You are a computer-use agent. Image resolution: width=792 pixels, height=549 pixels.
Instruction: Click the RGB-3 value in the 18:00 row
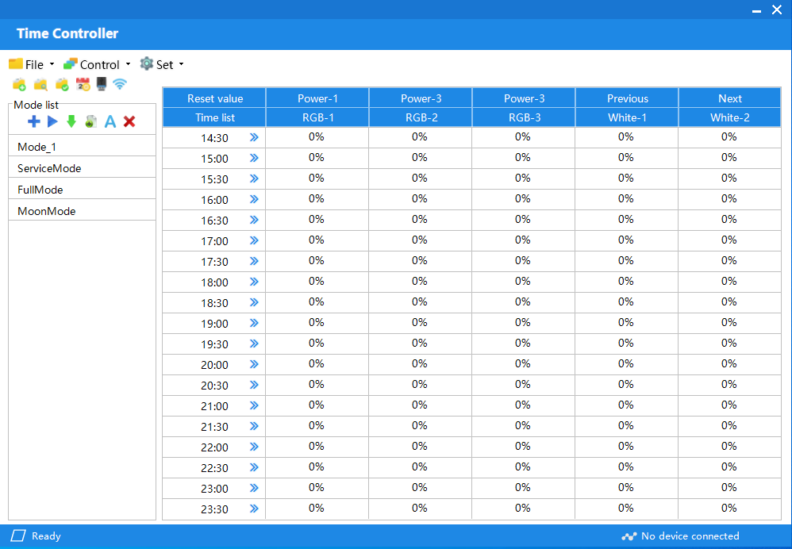tap(523, 281)
